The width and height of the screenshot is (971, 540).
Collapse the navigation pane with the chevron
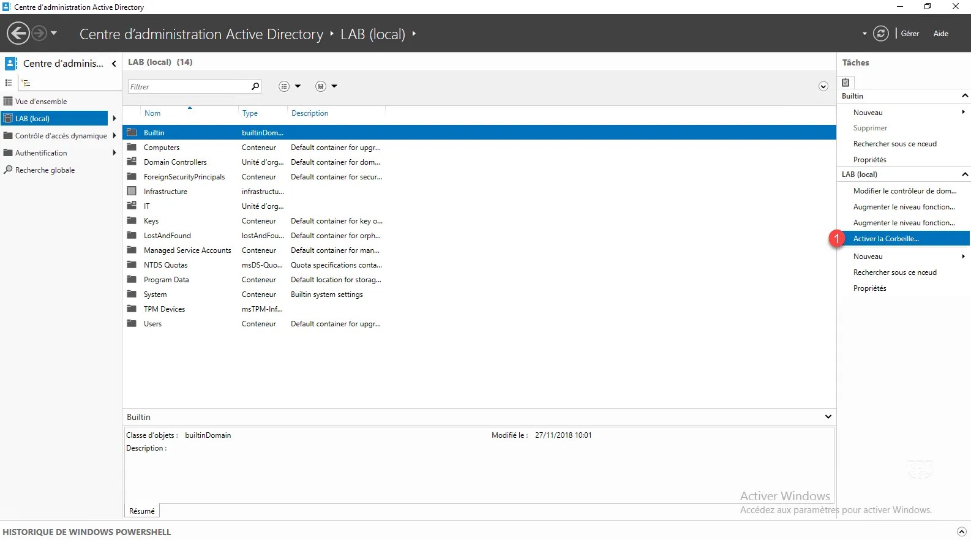tap(114, 64)
